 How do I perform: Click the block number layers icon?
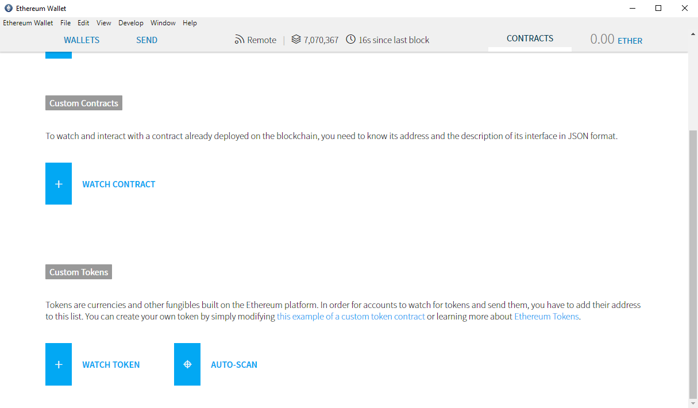(x=296, y=40)
